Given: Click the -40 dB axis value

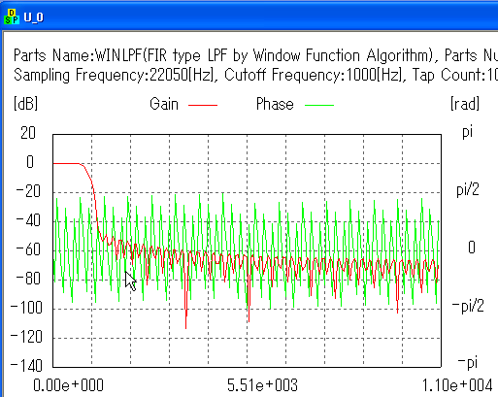Looking at the screenshot, I should [28, 220].
